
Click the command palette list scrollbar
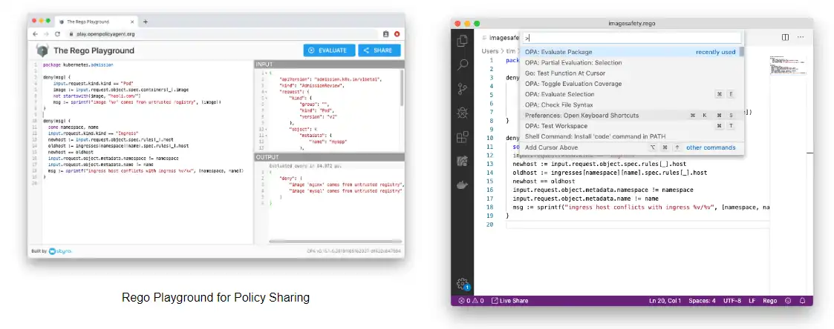click(741, 51)
